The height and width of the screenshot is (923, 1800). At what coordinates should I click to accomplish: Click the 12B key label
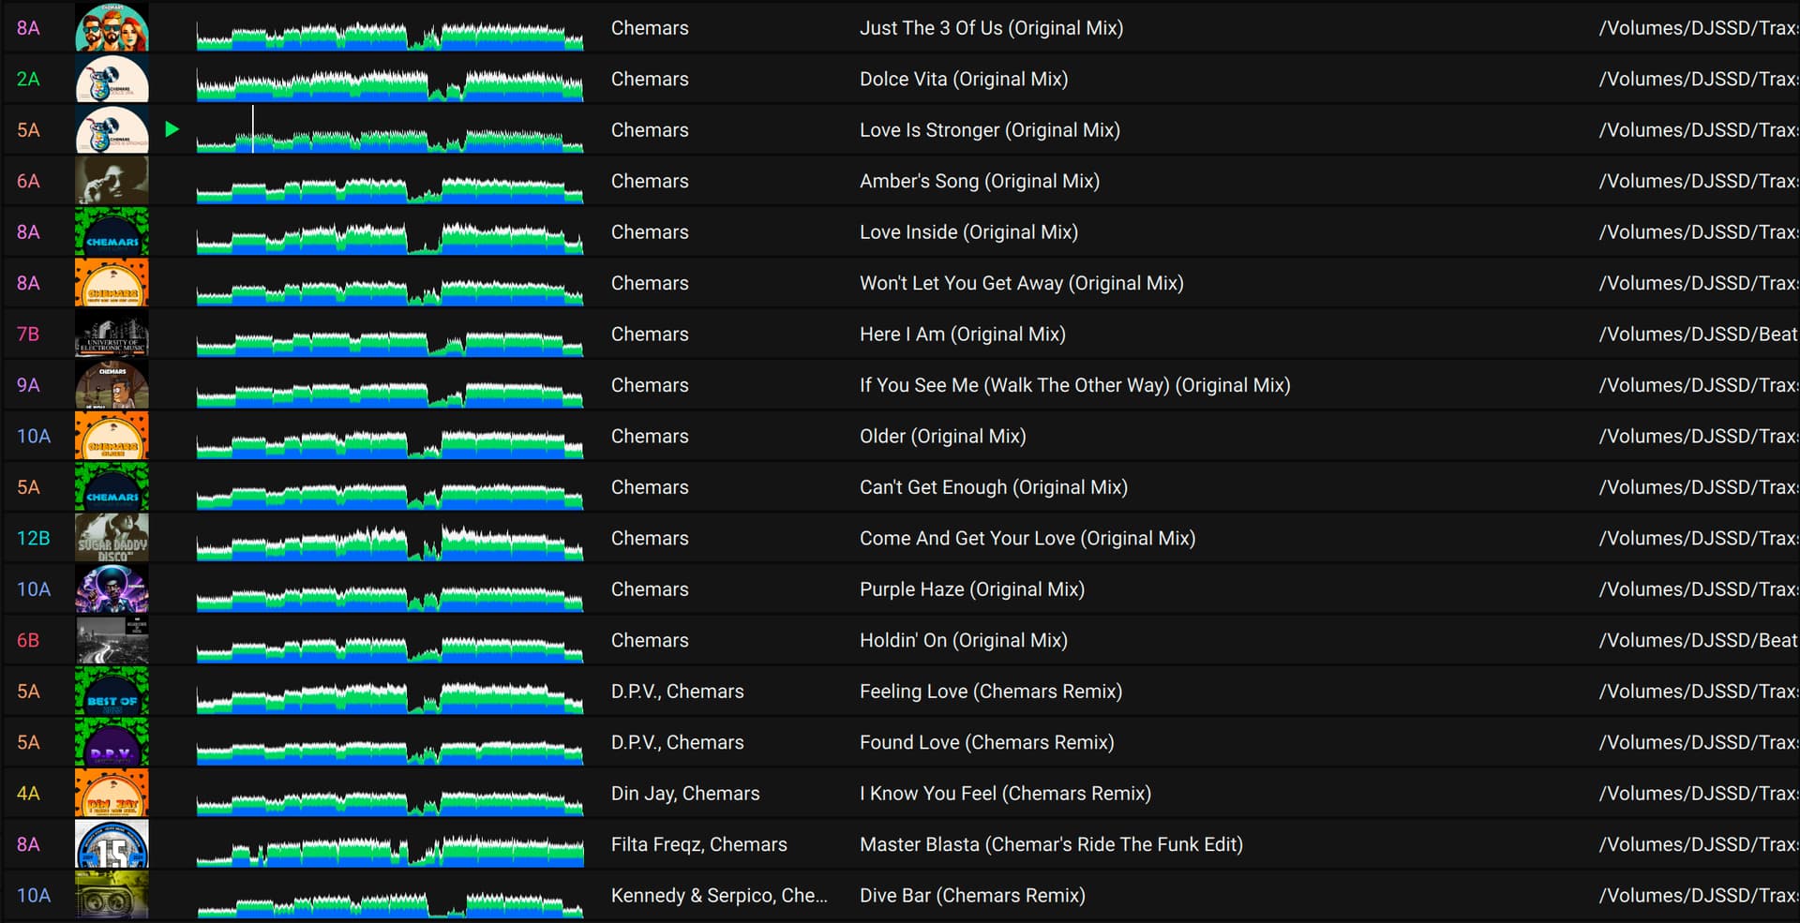tap(33, 538)
